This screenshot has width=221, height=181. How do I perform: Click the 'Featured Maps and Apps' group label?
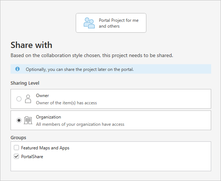coord(45,148)
